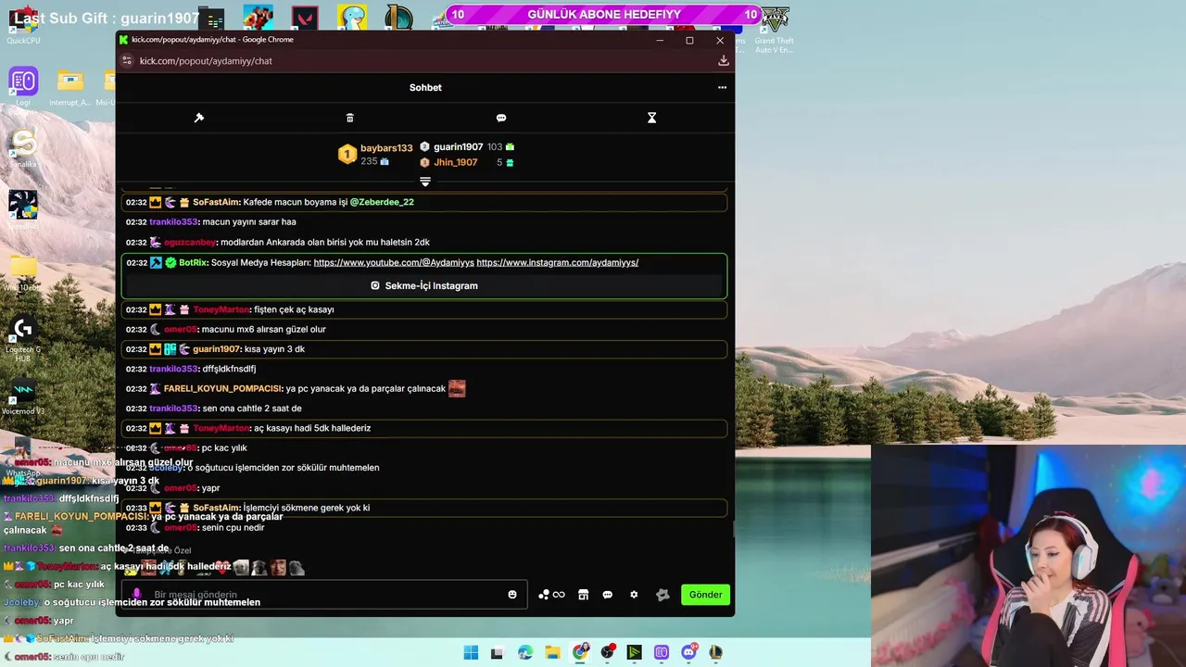Screen dimensions: 1186x667
Task: Click the guarin1907 username in chat message
Action: pos(216,349)
